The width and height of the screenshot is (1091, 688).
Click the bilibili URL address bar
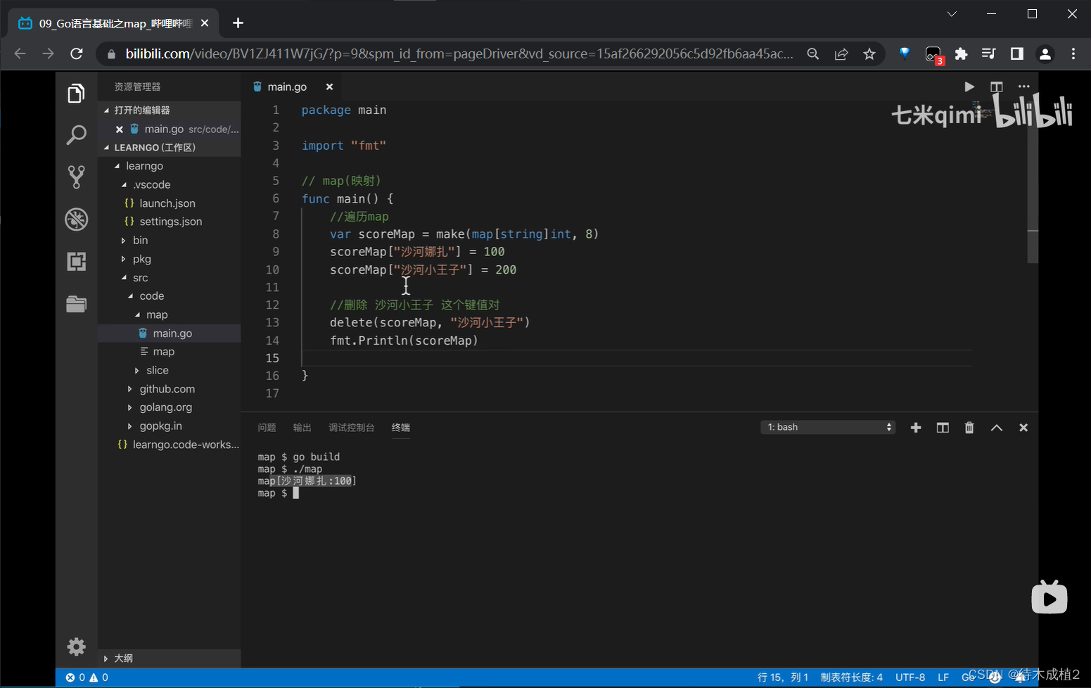click(459, 54)
